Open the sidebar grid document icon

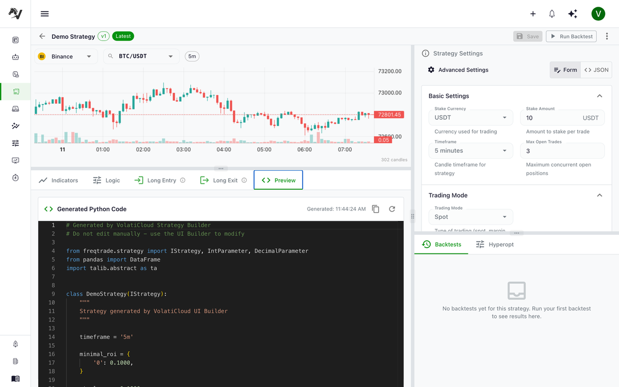tap(15, 361)
